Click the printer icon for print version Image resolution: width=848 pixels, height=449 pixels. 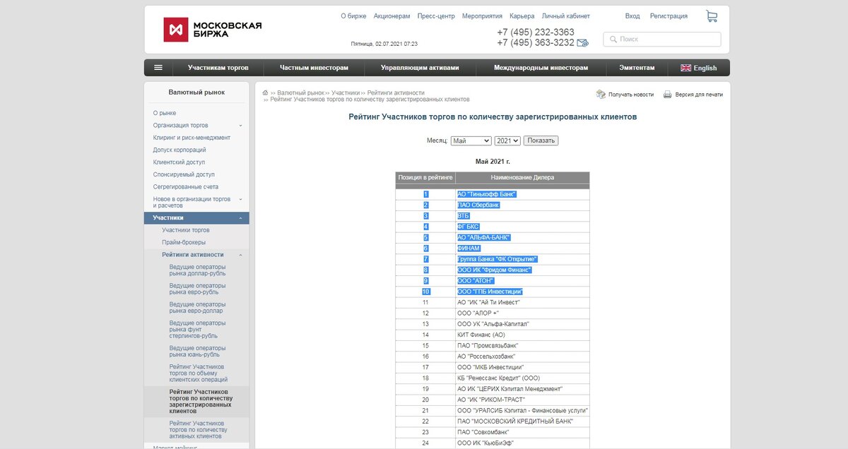(668, 95)
